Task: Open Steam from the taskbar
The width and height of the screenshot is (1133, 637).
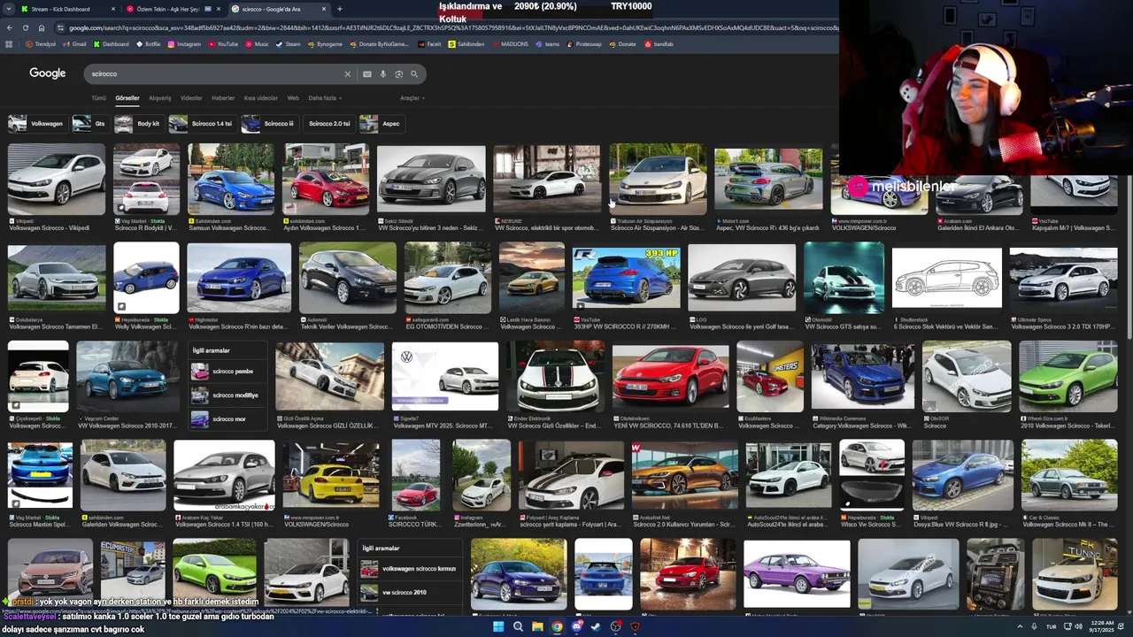Action: 596,626
